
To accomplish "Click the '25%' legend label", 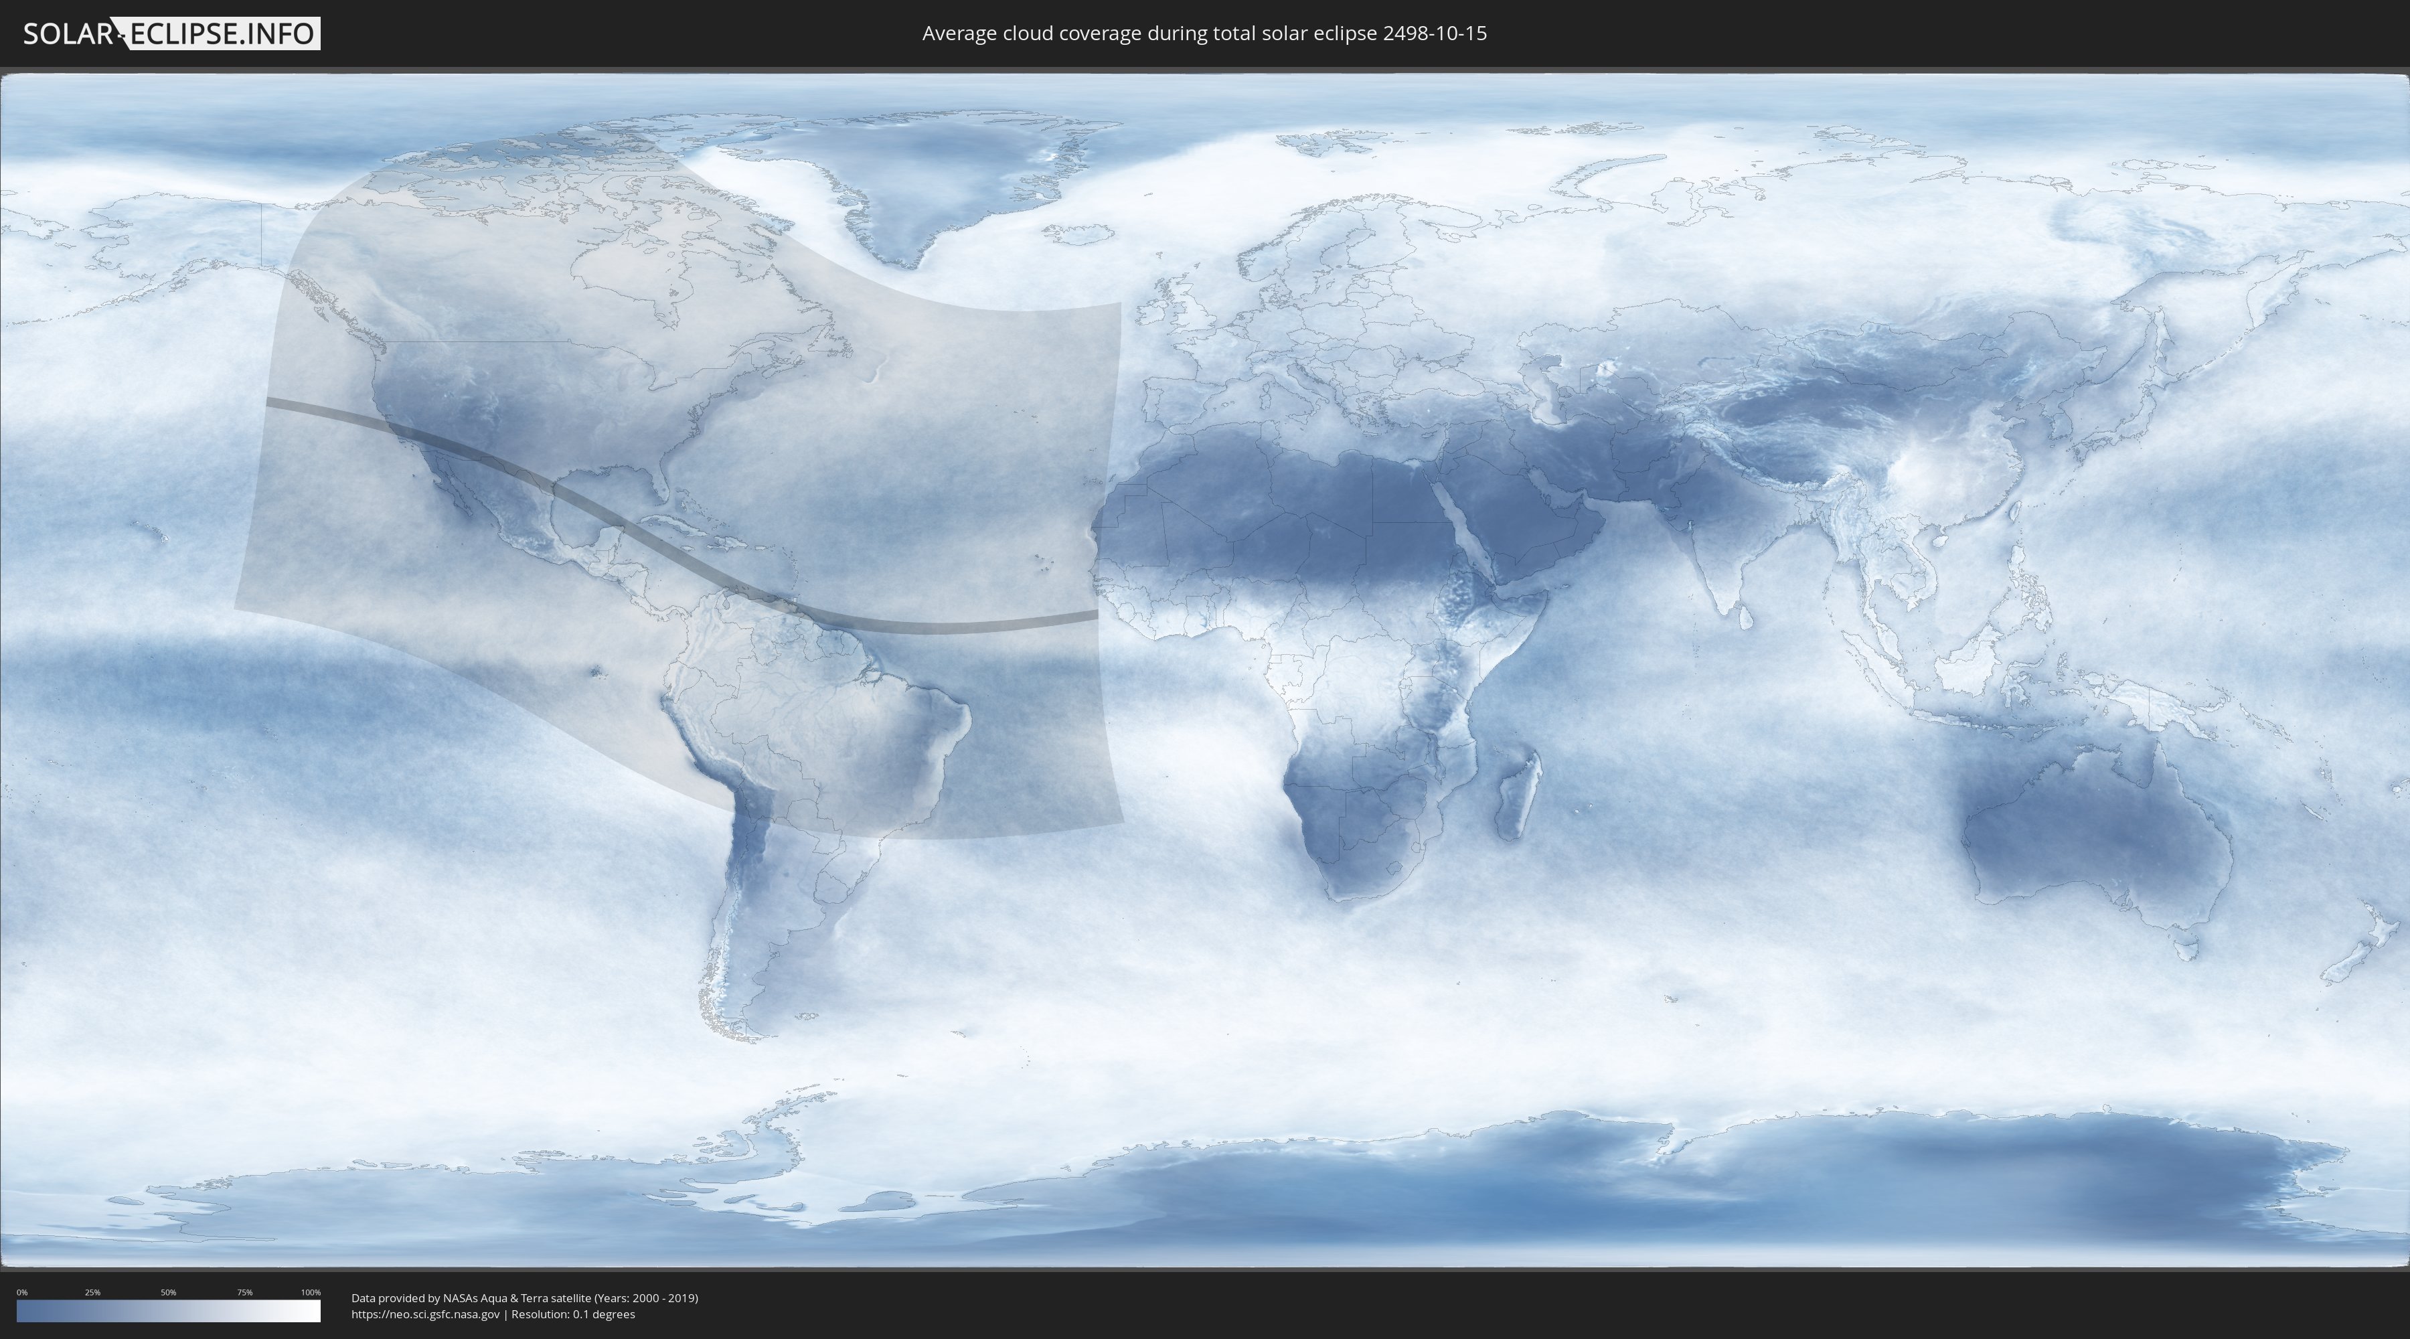I will pyautogui.click(x=92, y=1292).
